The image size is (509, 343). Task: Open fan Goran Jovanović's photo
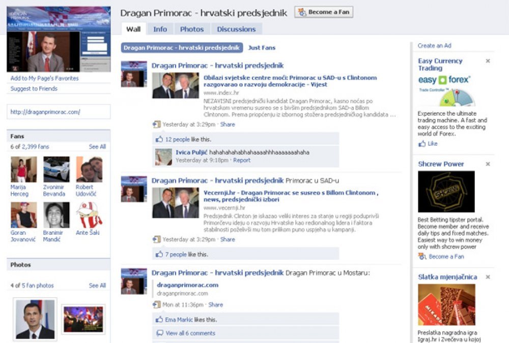pyautogui.click(x=24, y=215)
